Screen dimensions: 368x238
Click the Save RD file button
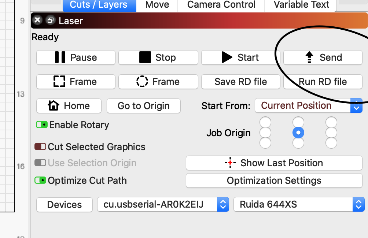241,82
